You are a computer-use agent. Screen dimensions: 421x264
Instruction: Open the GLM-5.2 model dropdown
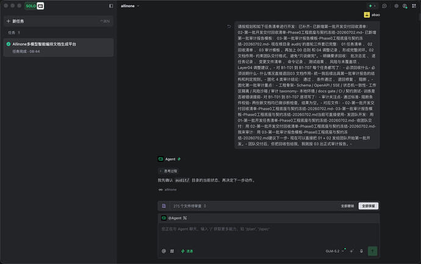334,251
